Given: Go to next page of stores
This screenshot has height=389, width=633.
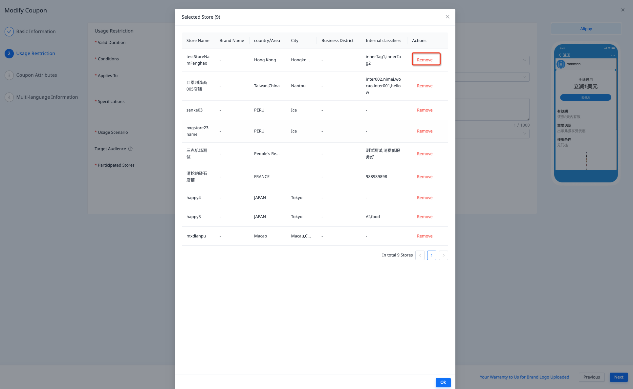Looking at the screenshot, I should point(443,255).
